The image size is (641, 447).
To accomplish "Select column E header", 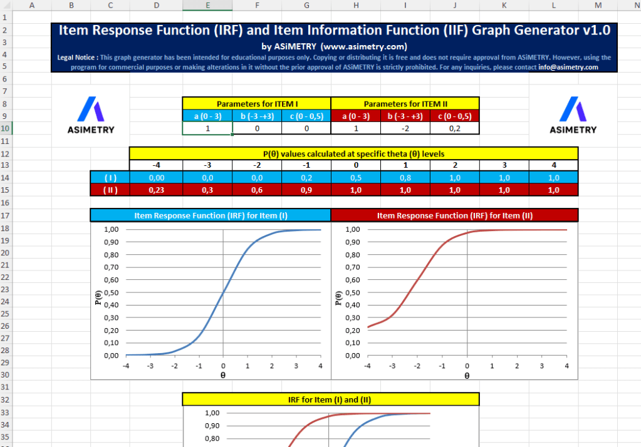I will tap(207, 5).
